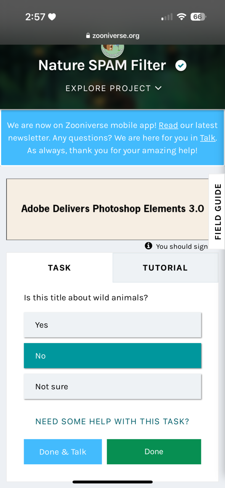Screen dimensions: 225x488
Task: Tap the cellular signal bars icon
Action: (167, 17)
